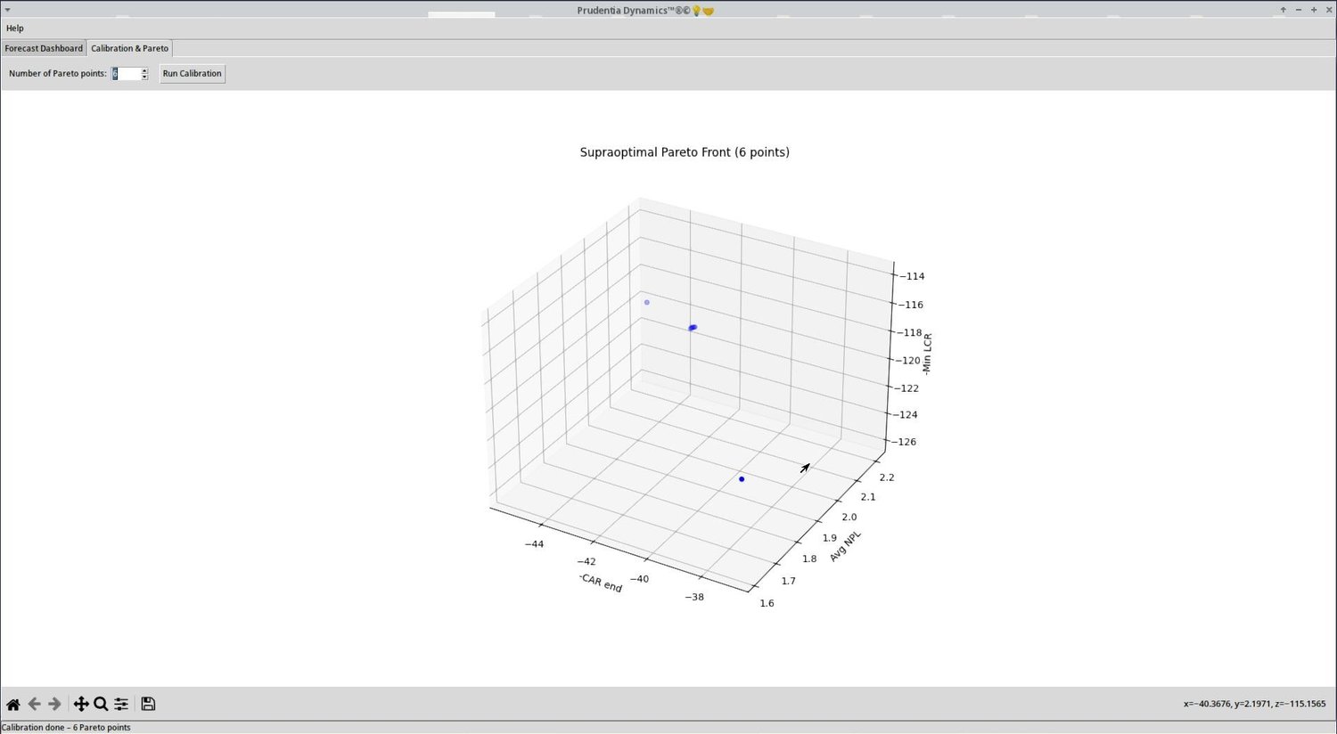Go forward to next plot view
This screenshot has height=734, width=1337.
[54, 704]
